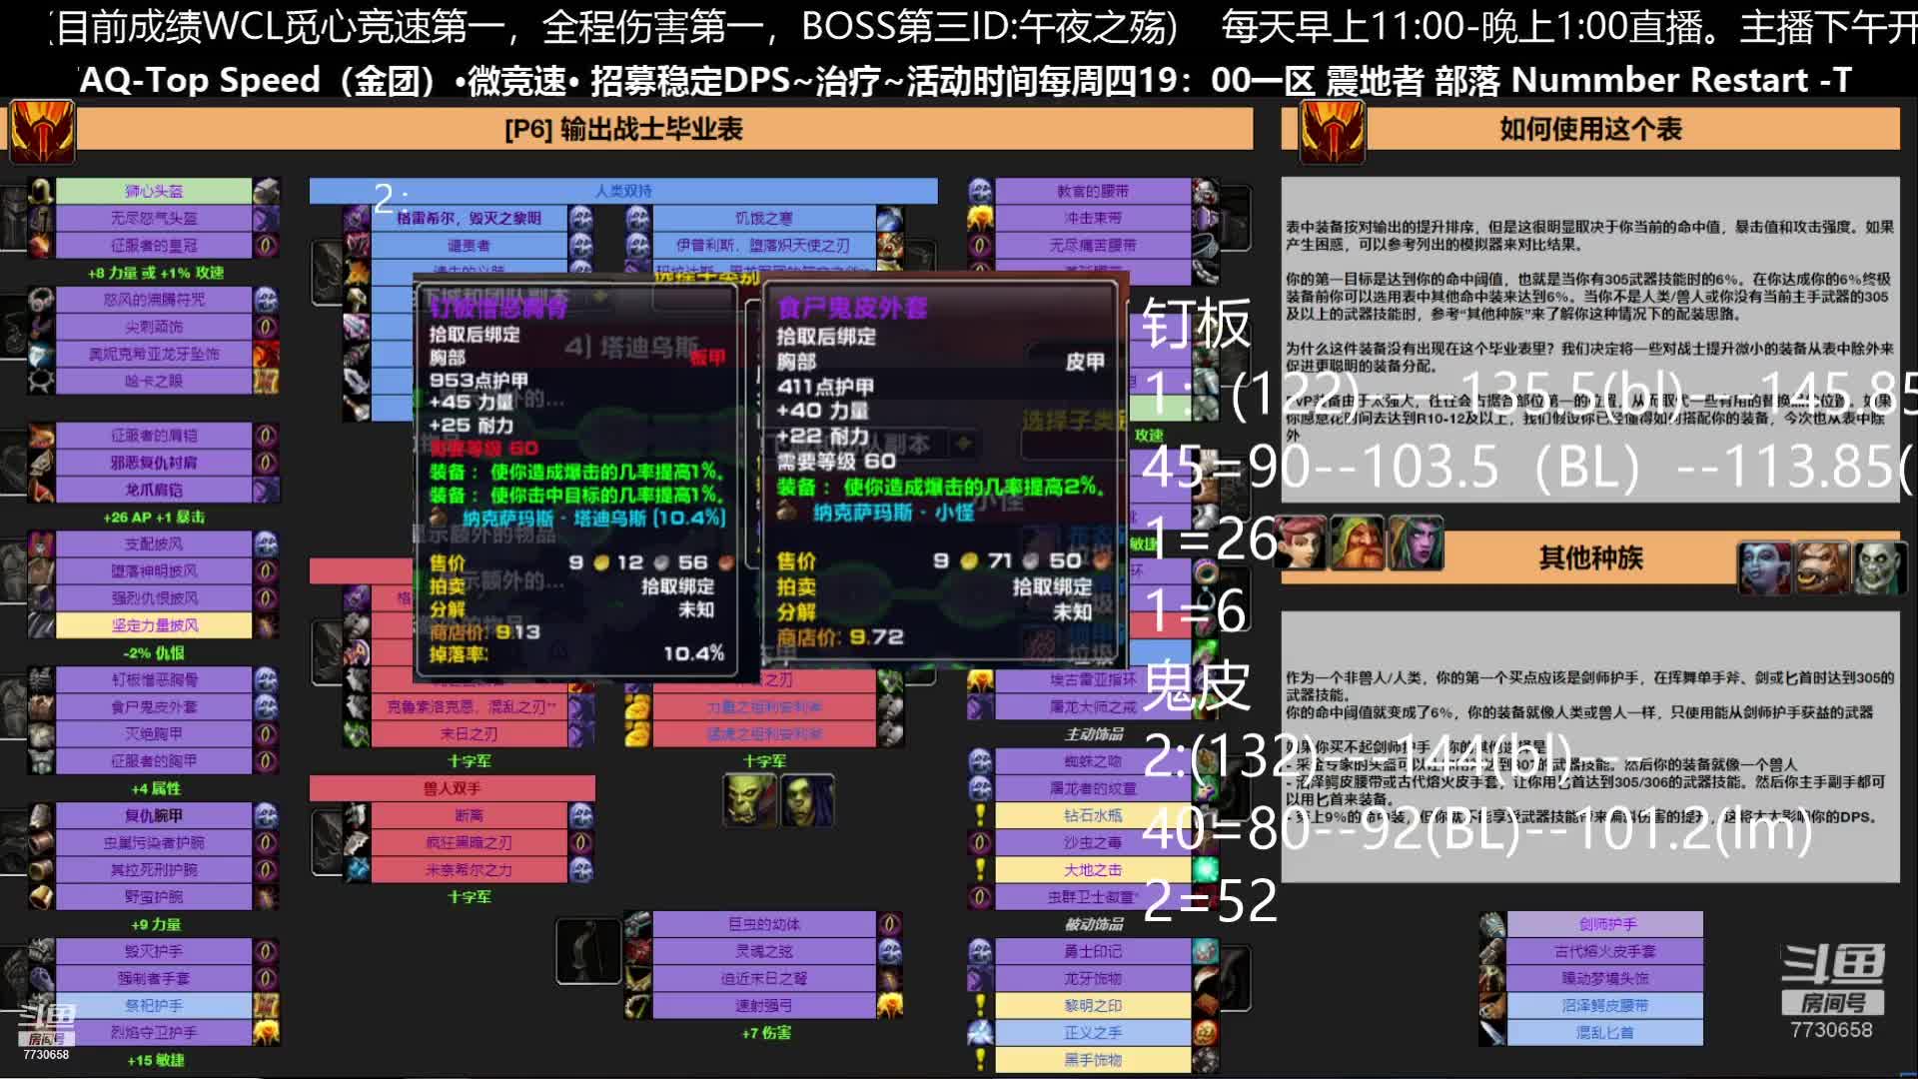1918x1079 pixels.
Task: Select the 古代熔火皮手套 row
Action: [x=1604, y=951]
